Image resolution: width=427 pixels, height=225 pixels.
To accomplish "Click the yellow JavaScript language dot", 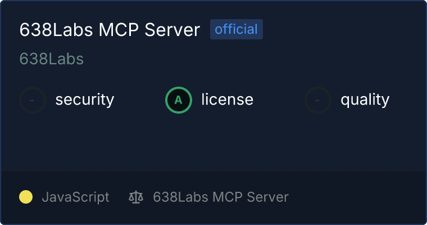I will 26,197.
